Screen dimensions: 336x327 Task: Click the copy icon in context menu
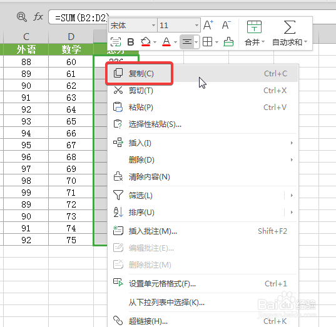[118, 73]
